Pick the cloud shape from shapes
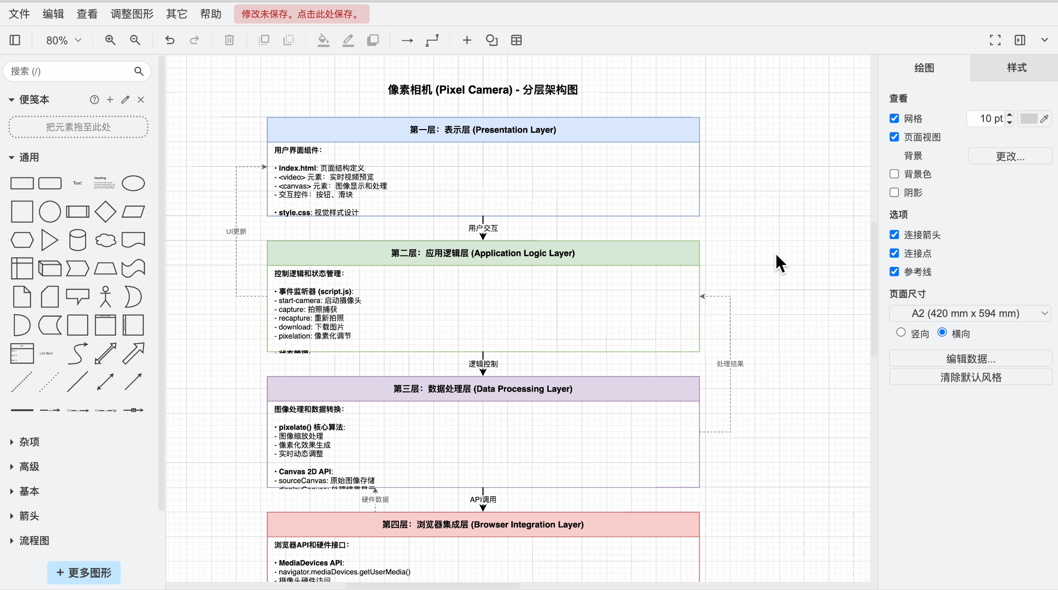1058x590 pixels. coord(105,240)
